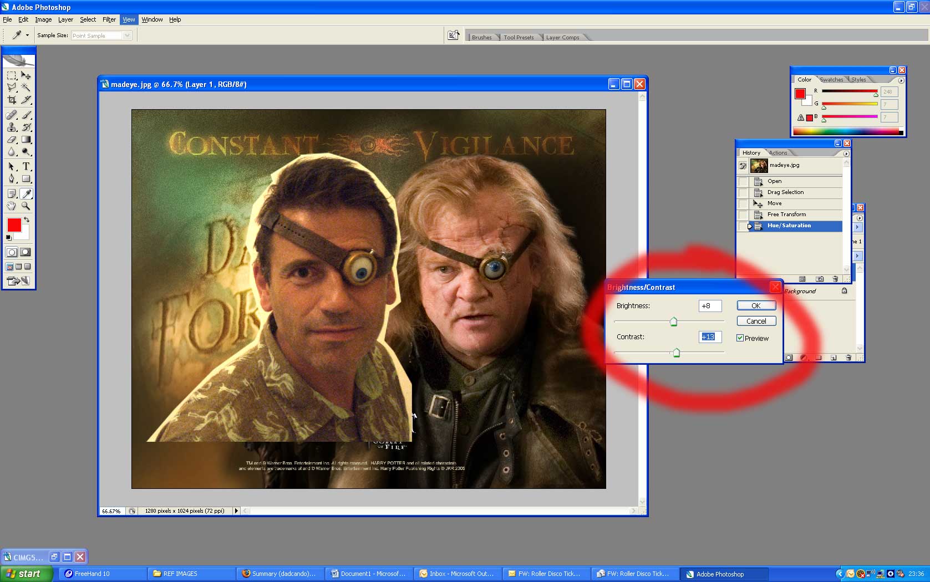Open the Window menu

152,19
